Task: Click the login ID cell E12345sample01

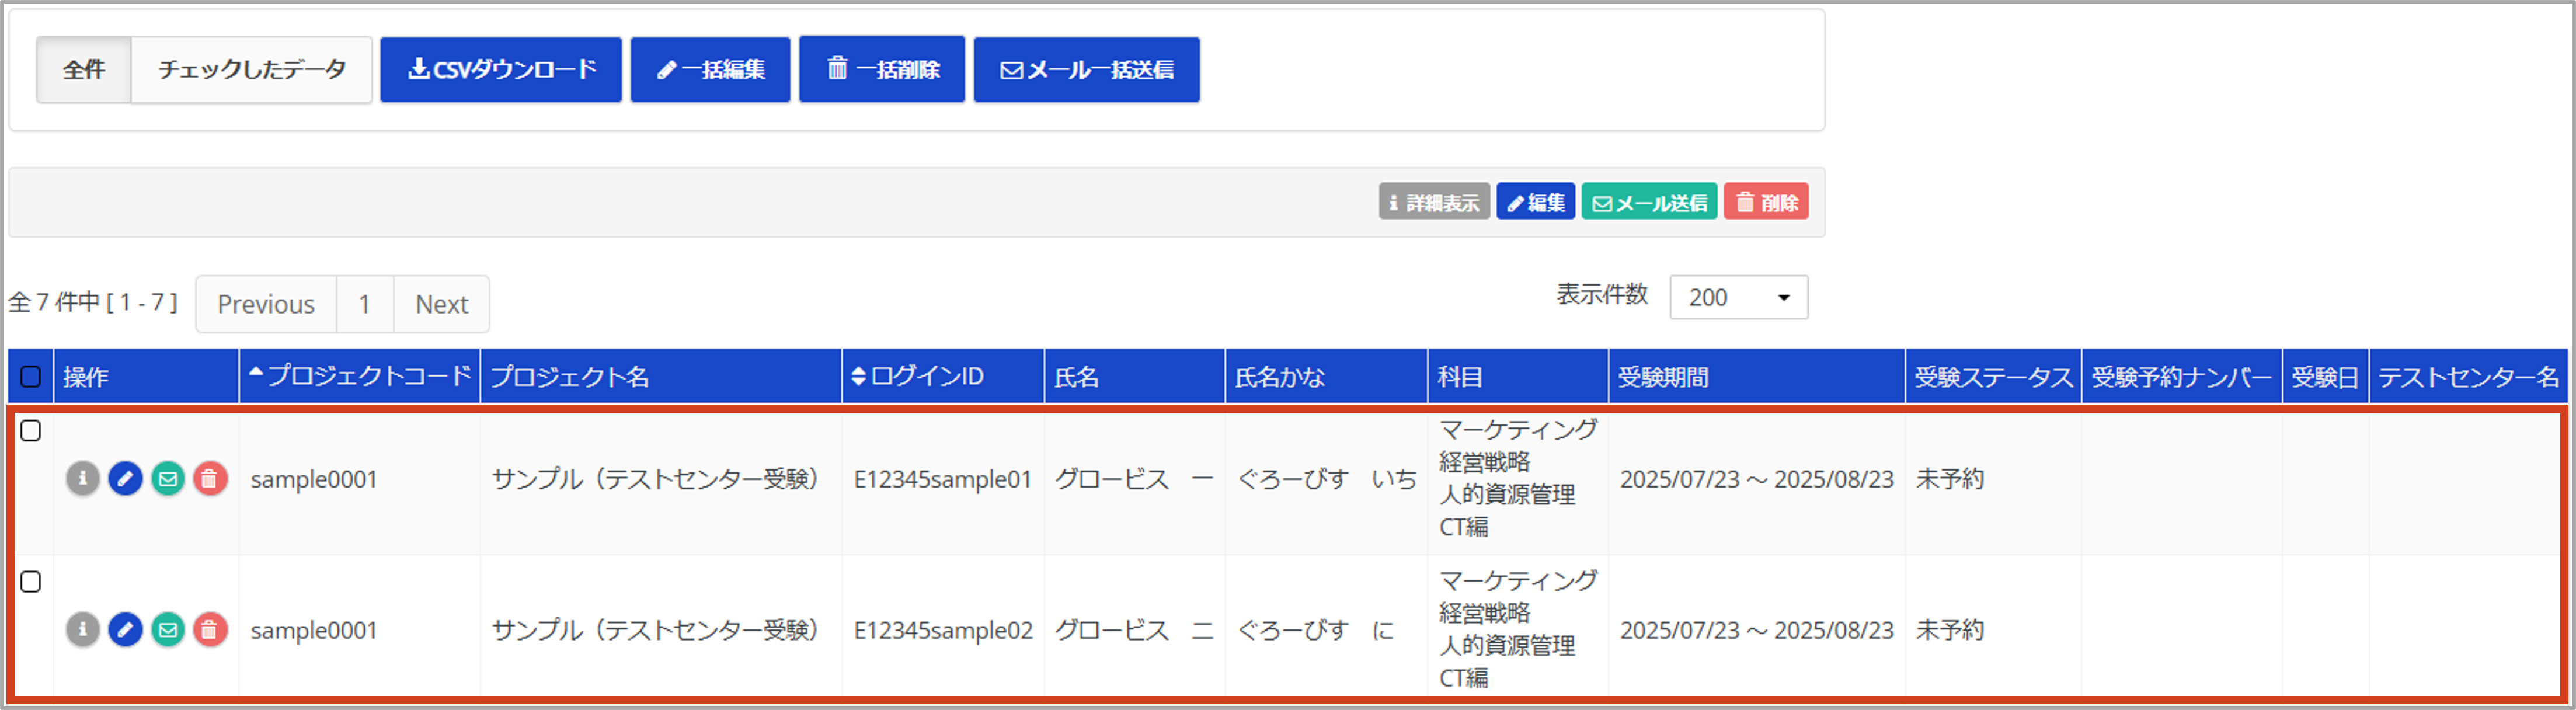Action: pyautogui.click(x=942, y=480)
